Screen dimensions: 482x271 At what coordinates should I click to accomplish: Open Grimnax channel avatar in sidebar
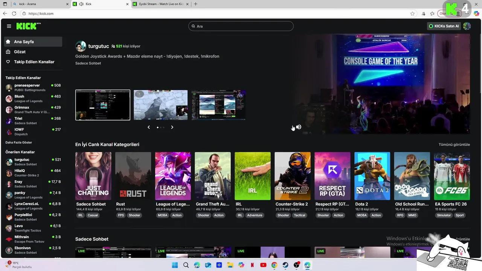click(x=9, y=110)
